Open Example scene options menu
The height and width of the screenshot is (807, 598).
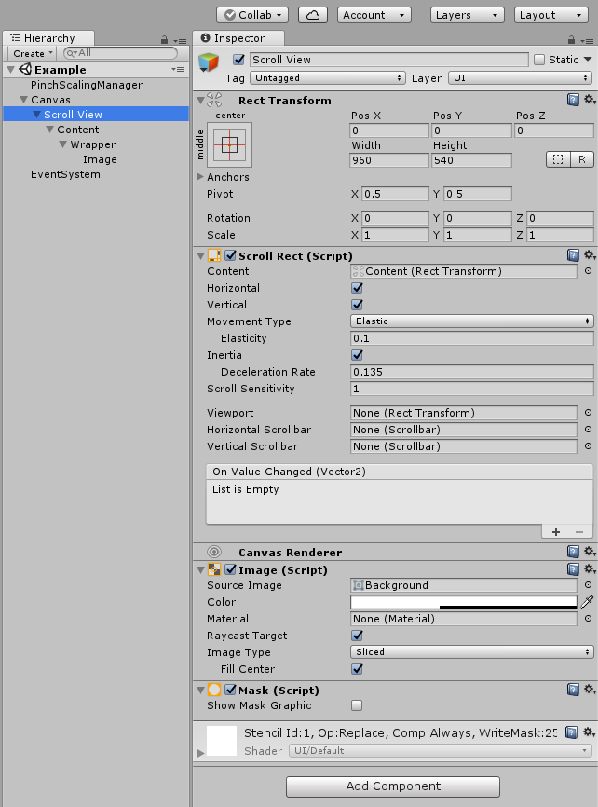(179, 70)
